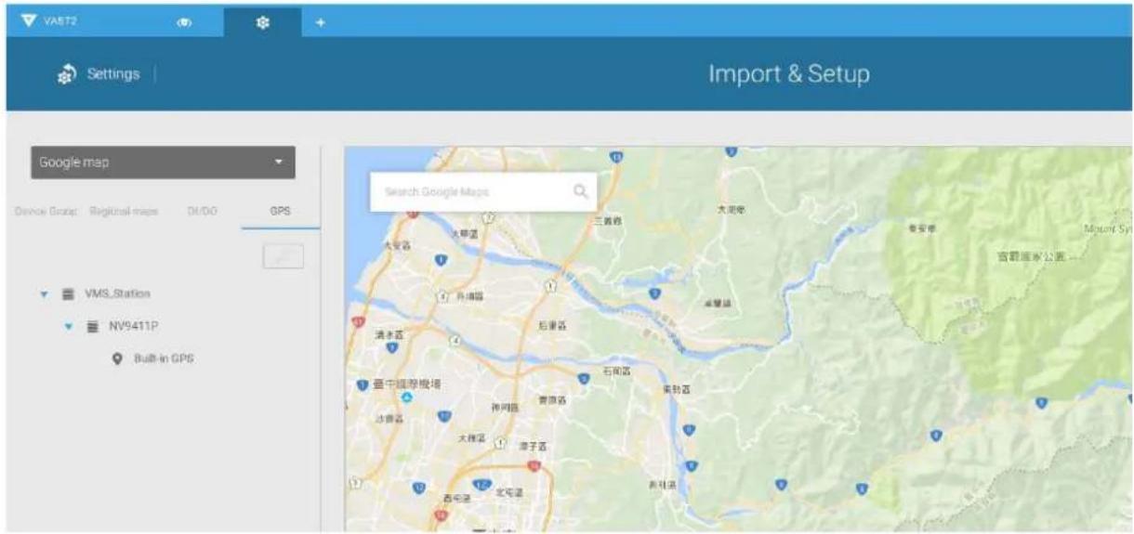1134x534 pixels.
Task: Switch to the Regional maps tab
Action: [124, 212]
